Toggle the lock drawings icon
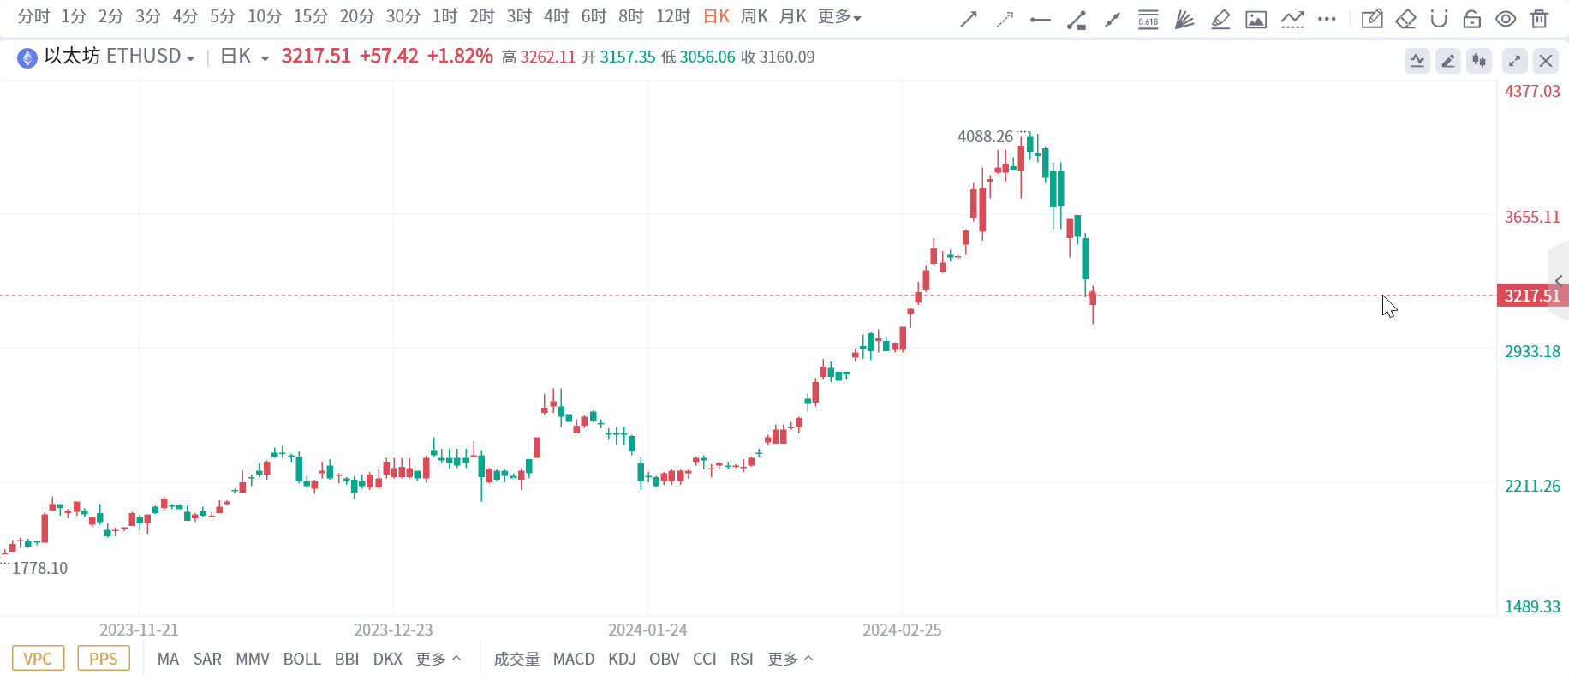The image size is (1569, 675). (1472, 19)
